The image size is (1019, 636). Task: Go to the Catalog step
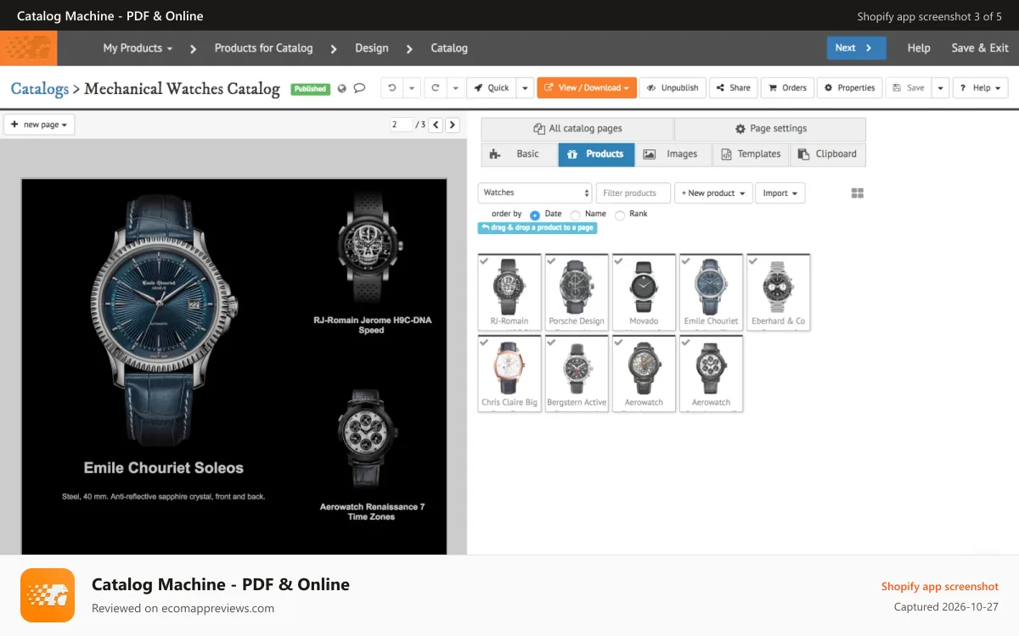point(449,48)
